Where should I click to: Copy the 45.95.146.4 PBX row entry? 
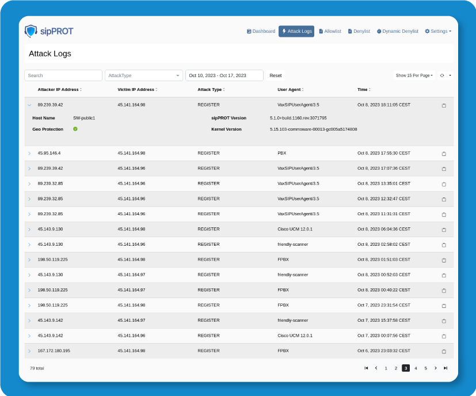tap(444, 154)
